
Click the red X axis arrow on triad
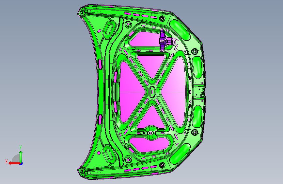(14, 163)
